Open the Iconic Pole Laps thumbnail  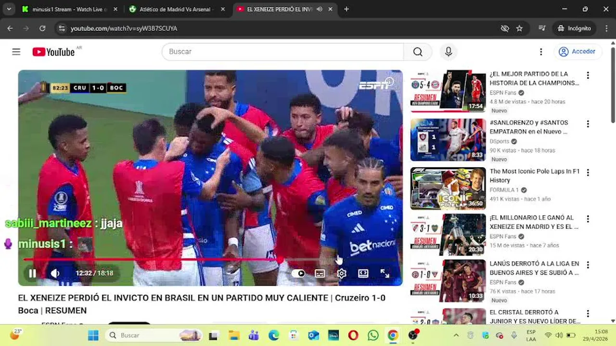tap(448, 188)
